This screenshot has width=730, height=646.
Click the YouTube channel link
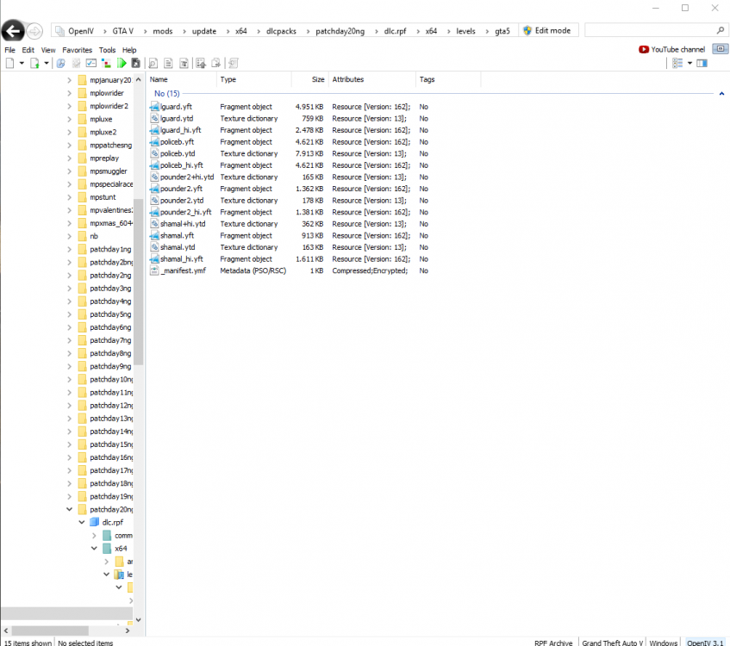pyautogui.click(x=672, y=49)
